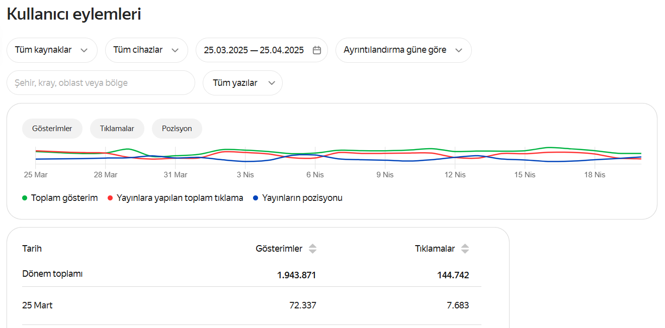Toggle the Tıklamalar chart metric
The height and width of the screenshot is (328, 665).
click(x=117, y=129)
